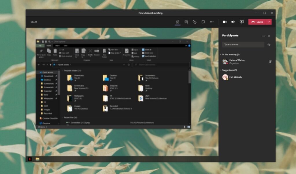Open the Leave button dropdown arrow

(269, 22)
